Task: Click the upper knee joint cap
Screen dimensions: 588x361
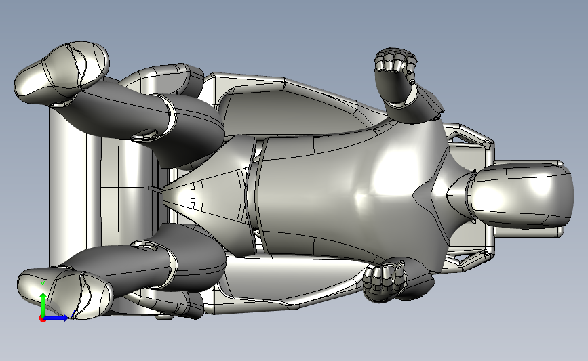Action: click(146, 135)
